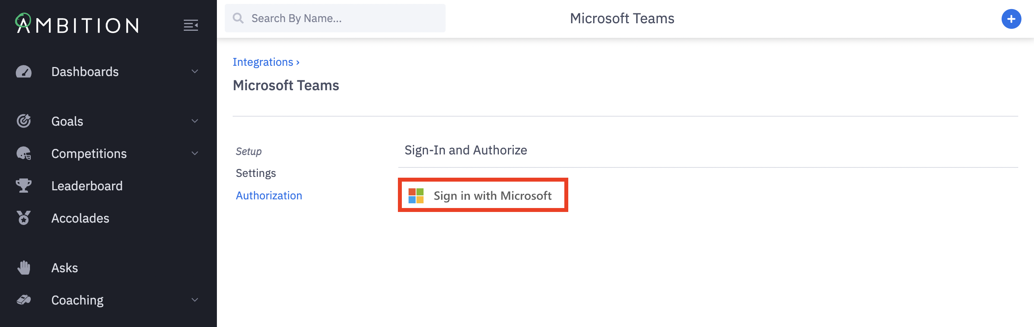Expand the Coaching chevron
Image resolution: width=1034 pixels, height=327 pixels.
click(195, 300)
